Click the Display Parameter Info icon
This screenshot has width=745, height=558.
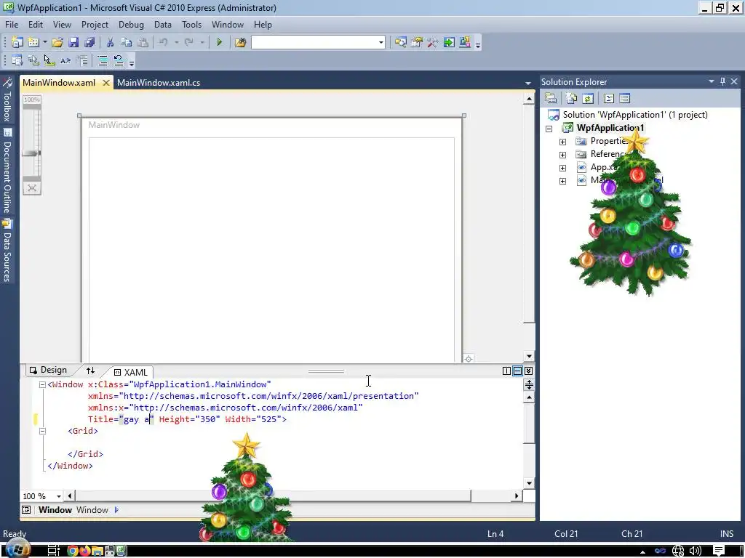click(33, 60)
